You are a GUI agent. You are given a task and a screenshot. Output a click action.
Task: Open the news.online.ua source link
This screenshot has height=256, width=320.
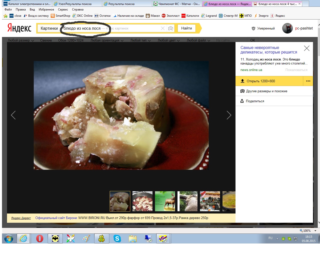pos(251,70)
